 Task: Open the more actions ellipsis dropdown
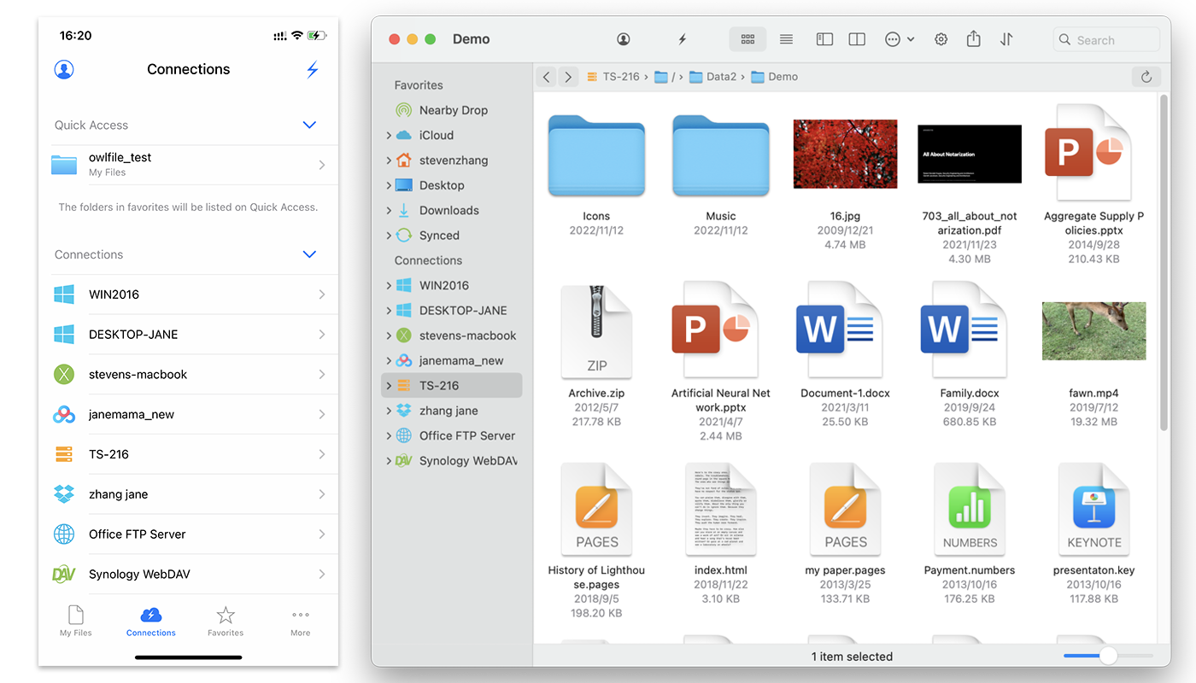coord(899,39)
